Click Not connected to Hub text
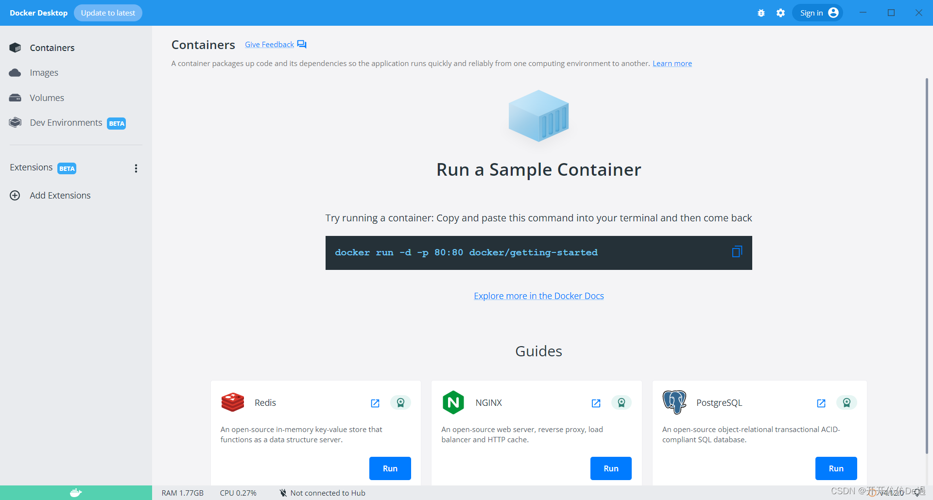 point(328,493)
